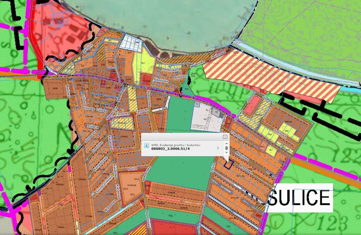The width and height of the screenshot is (361, 235).
Task: Close the WMS parcel info popup
Action: 225,136
